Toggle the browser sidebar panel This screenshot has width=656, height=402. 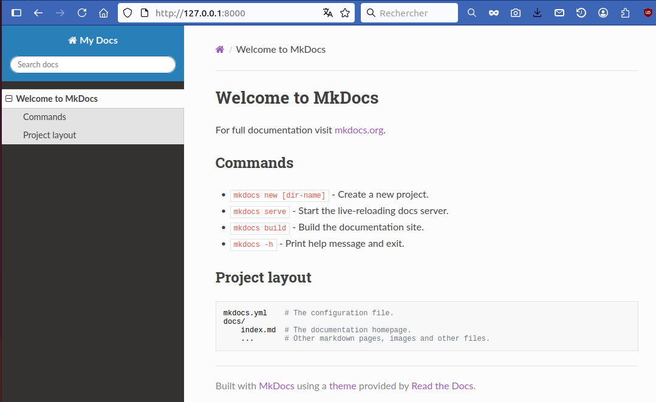pyautogui.click(x=16, y=13)
